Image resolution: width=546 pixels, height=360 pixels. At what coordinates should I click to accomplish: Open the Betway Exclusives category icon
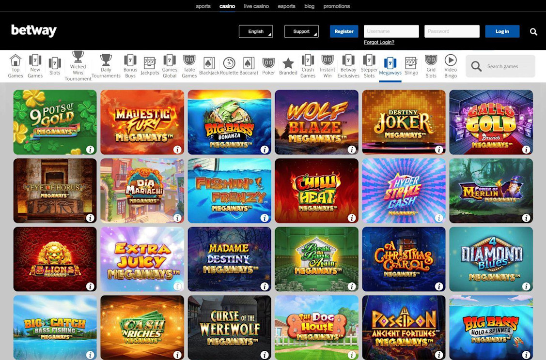348,60
